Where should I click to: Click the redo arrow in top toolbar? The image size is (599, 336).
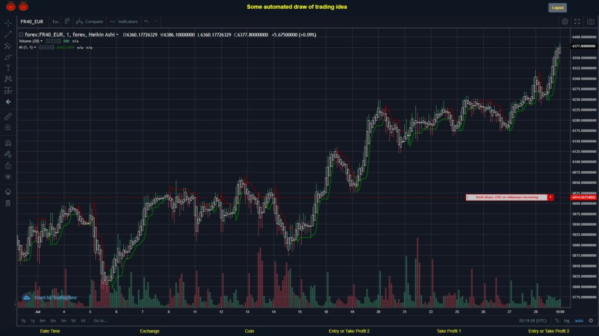tap(155, 22)
